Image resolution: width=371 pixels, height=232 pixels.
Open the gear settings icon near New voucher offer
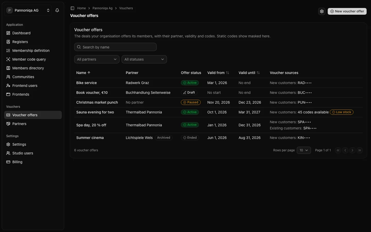click(x=322, y=11)
